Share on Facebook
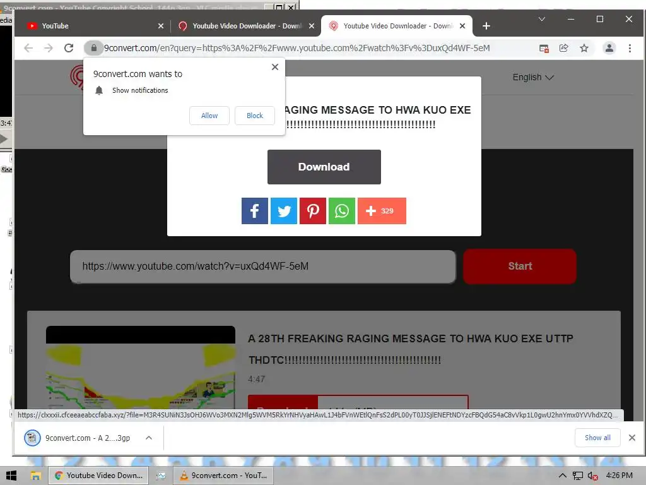Image resolution: width=646 pixels, height=485 pixels. coord(255,211)
